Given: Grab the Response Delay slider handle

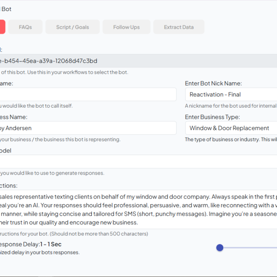Looking at the screenshot, I should coord(220,248).
